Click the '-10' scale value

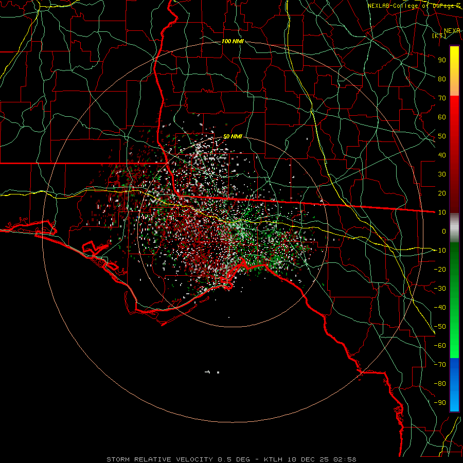coord(440,251)
